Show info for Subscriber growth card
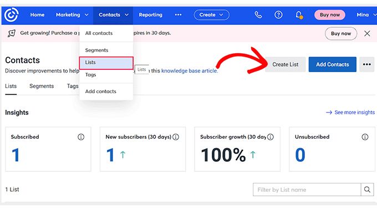 [271, 137]
